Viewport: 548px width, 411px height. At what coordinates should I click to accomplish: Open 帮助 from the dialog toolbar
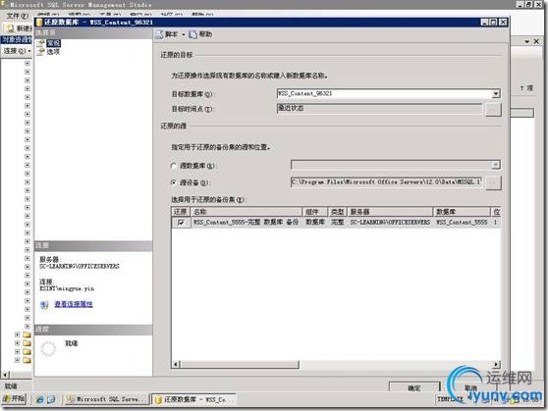tap(200, 34)
